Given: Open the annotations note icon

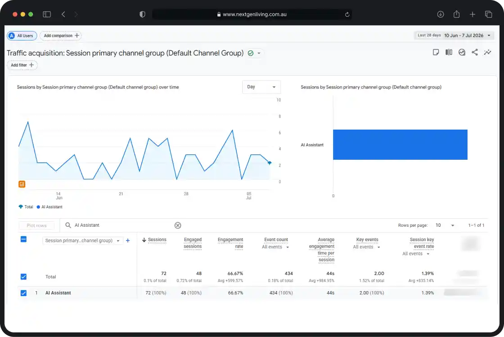Looking at the screenshot, I should click(x=436, y=52).
